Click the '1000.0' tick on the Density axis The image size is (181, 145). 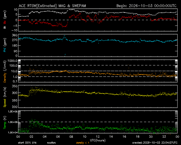(13, 61)
